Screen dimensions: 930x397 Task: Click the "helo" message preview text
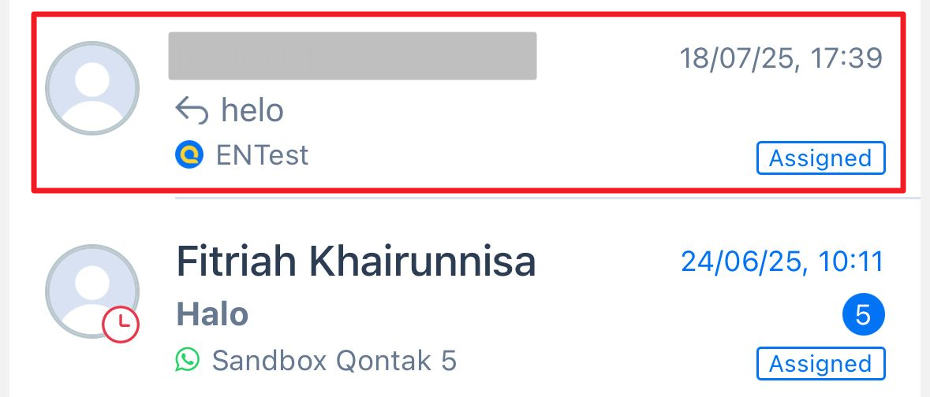[x=252, y=111]
